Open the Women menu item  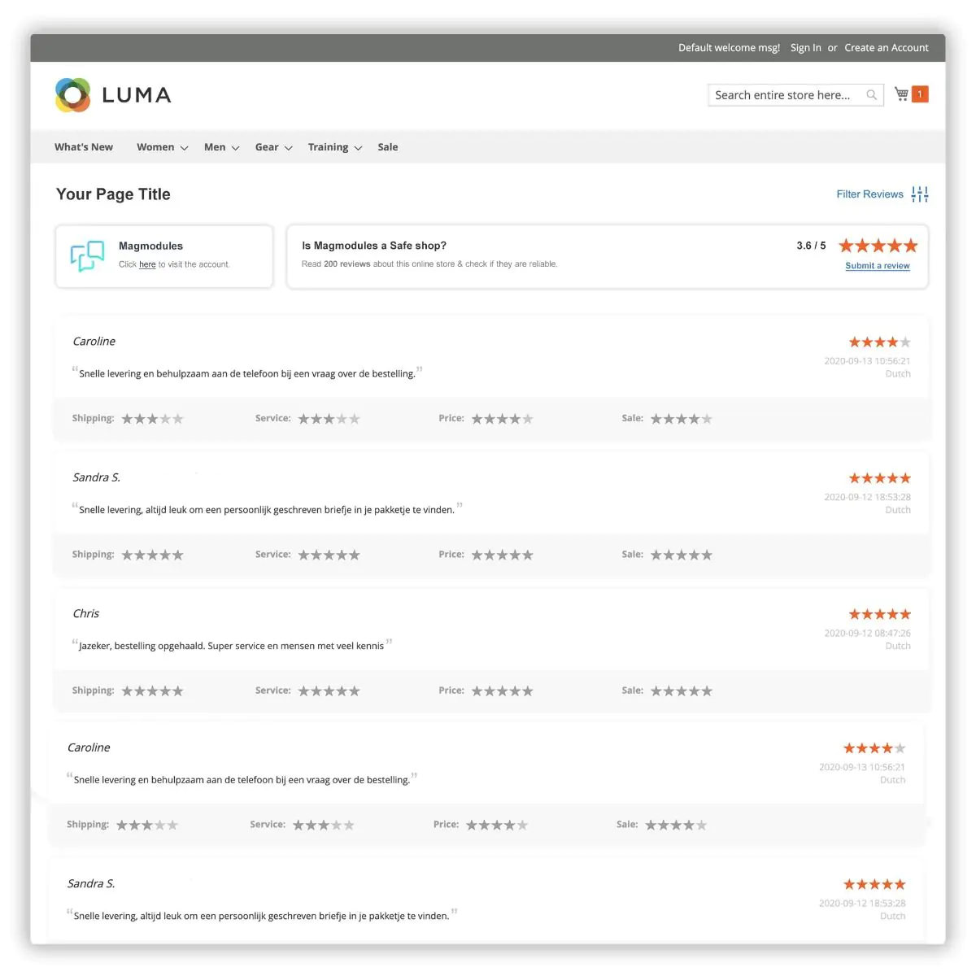click(x=155, y=147)
